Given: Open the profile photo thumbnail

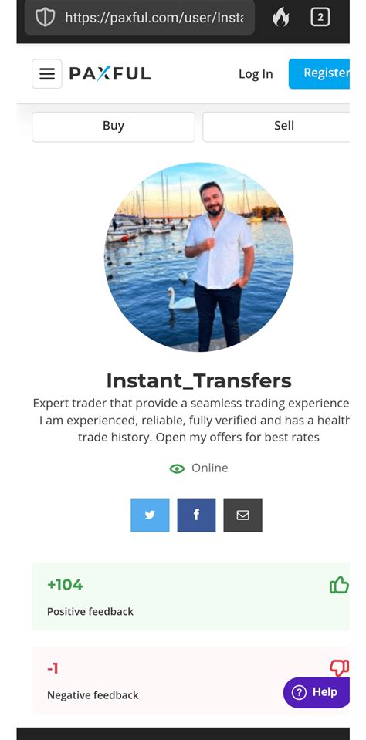Looking at the screenshot, I should [198, 257].
